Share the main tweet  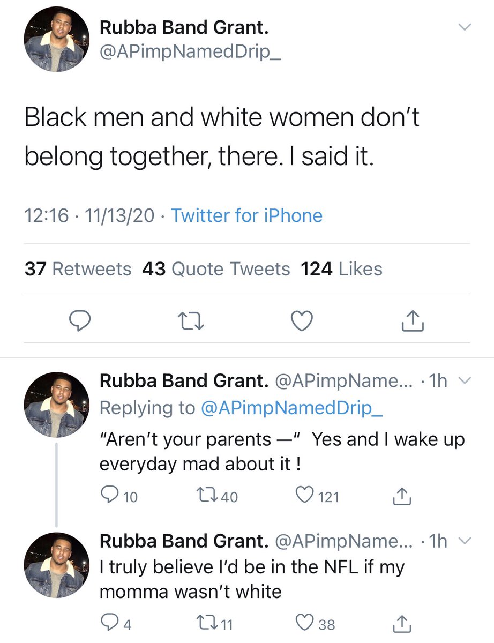413,320
